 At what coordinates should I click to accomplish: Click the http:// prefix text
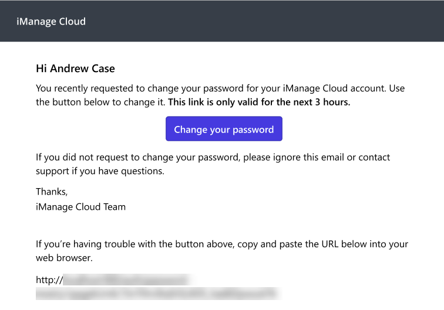(x=49, y=280)
